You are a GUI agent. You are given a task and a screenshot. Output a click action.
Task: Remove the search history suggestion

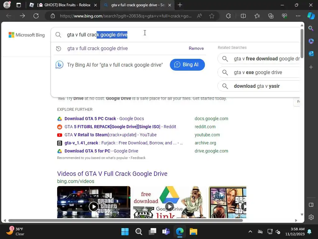pos(196,48)
